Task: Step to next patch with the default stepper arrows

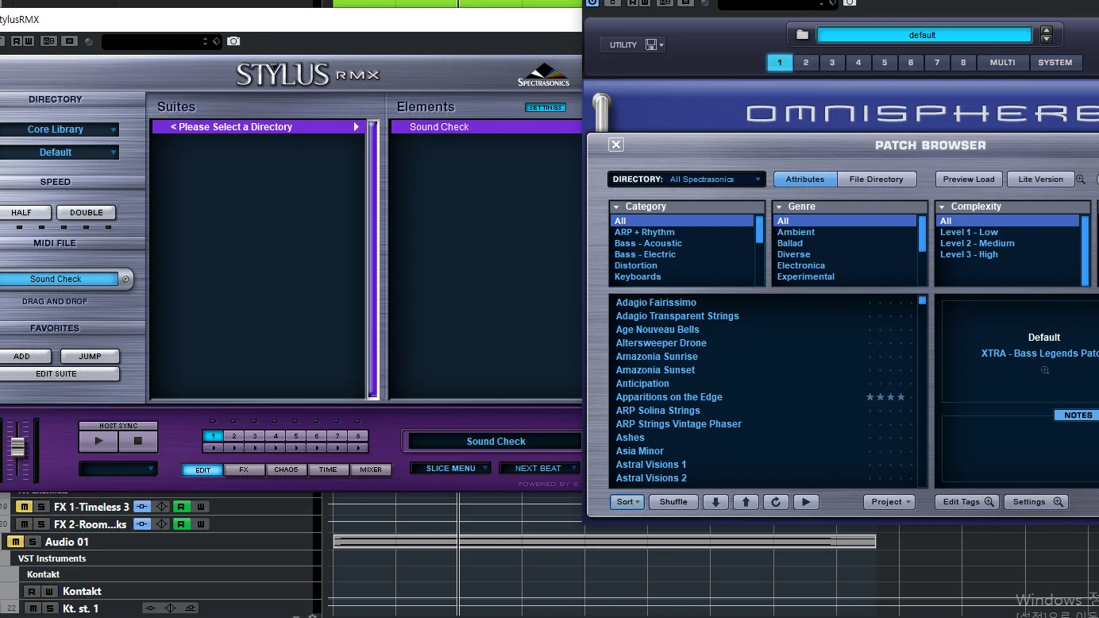Action: pos(1046,39)
